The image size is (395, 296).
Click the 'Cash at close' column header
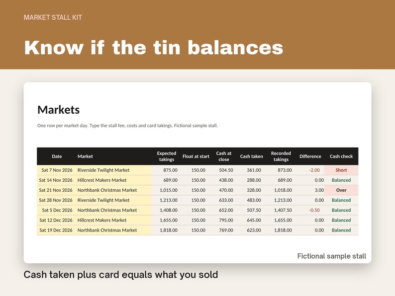[224, 156]
